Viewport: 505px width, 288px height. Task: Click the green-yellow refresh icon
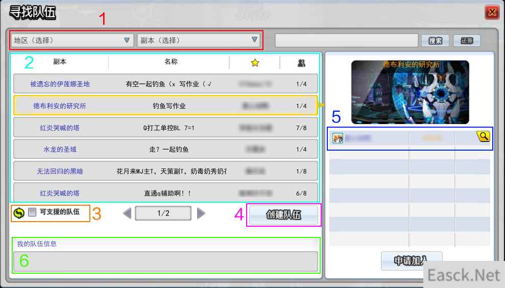click(x=19, y=212)
